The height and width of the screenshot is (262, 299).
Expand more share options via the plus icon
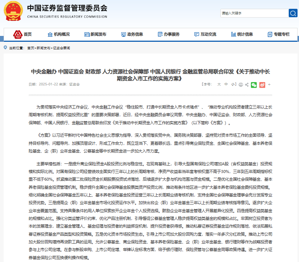[269, 85]
